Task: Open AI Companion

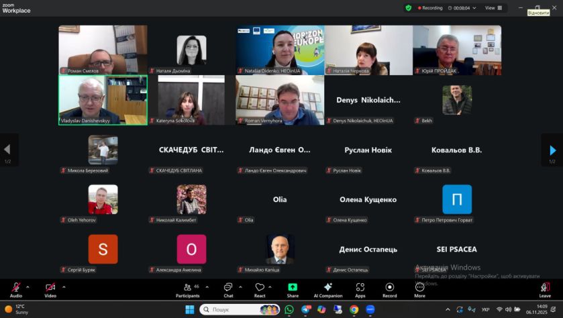Action: pos(328,290)
